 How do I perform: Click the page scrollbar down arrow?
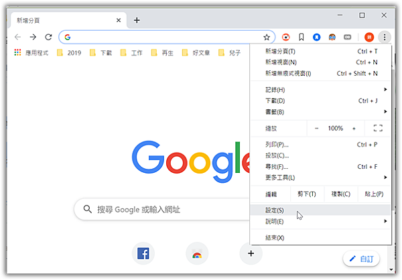click(x=391, y=269)
